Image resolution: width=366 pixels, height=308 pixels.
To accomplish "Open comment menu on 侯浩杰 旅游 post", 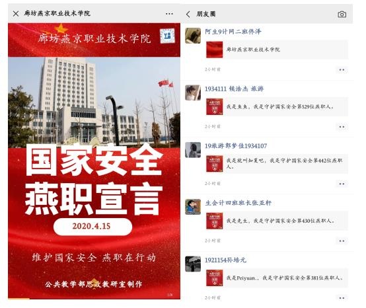I will (x=342, y=127).
